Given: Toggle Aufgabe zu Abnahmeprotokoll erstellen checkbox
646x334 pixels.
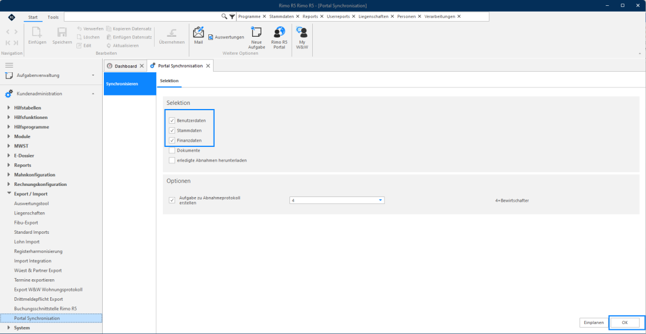Looking at the screenshot, I should click(172, 201).
